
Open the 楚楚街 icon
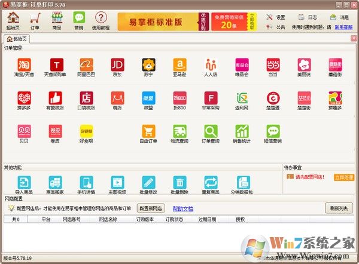[305, 99]
